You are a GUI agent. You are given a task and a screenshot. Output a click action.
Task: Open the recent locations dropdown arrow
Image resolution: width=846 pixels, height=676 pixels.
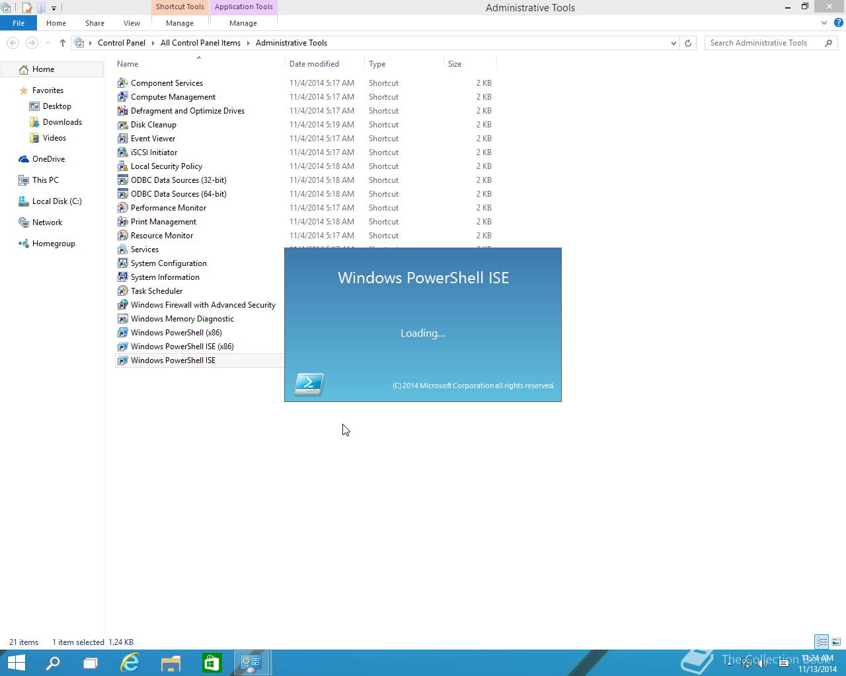48,43
